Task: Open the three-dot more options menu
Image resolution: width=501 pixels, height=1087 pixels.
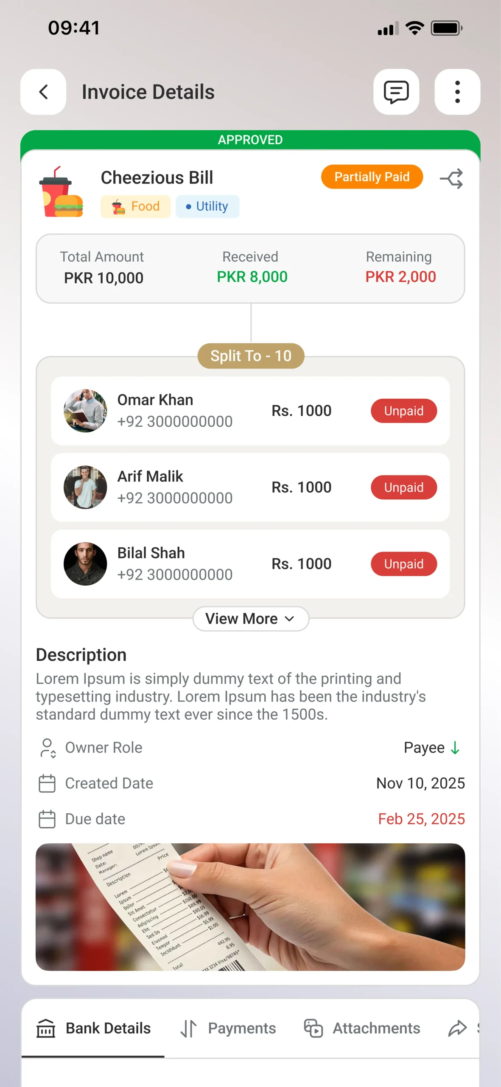Action: pos(457,92)
